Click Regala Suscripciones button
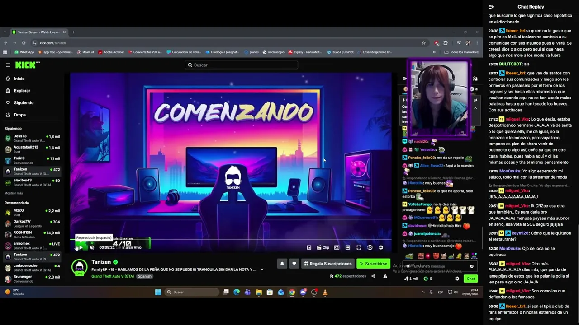Screen dimensions: 579x325 click(x=327, y=264)
